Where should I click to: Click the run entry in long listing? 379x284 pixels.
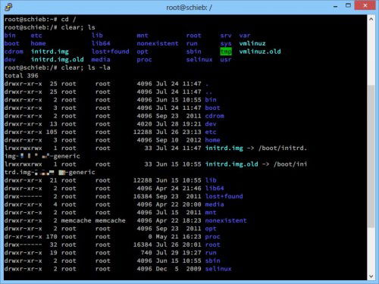click(211, 253)
